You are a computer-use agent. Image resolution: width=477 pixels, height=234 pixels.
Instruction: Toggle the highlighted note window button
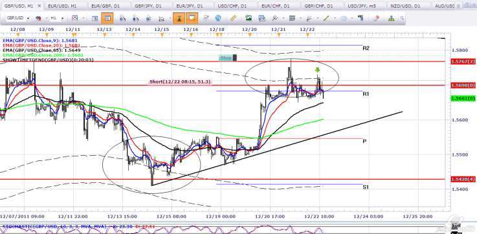[192, 18]
